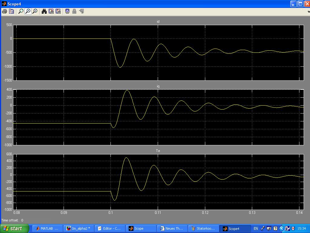Image resolution: width=310 pixels, height=233 pixels.
Task: Expand hidden tray icons arrow
Action: coord(282,229)
